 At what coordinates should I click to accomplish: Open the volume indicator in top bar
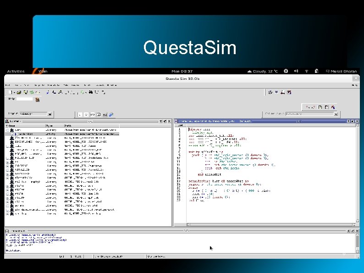click(296, 71)
